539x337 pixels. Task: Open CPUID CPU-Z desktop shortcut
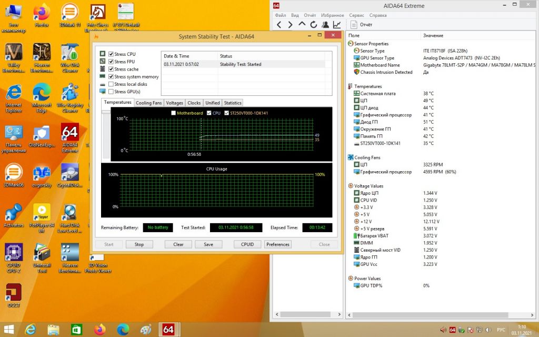(x=14, y=258)
